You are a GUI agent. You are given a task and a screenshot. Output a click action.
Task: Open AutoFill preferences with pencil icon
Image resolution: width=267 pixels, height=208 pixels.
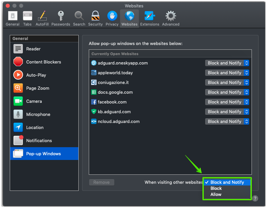coord(42,18)
